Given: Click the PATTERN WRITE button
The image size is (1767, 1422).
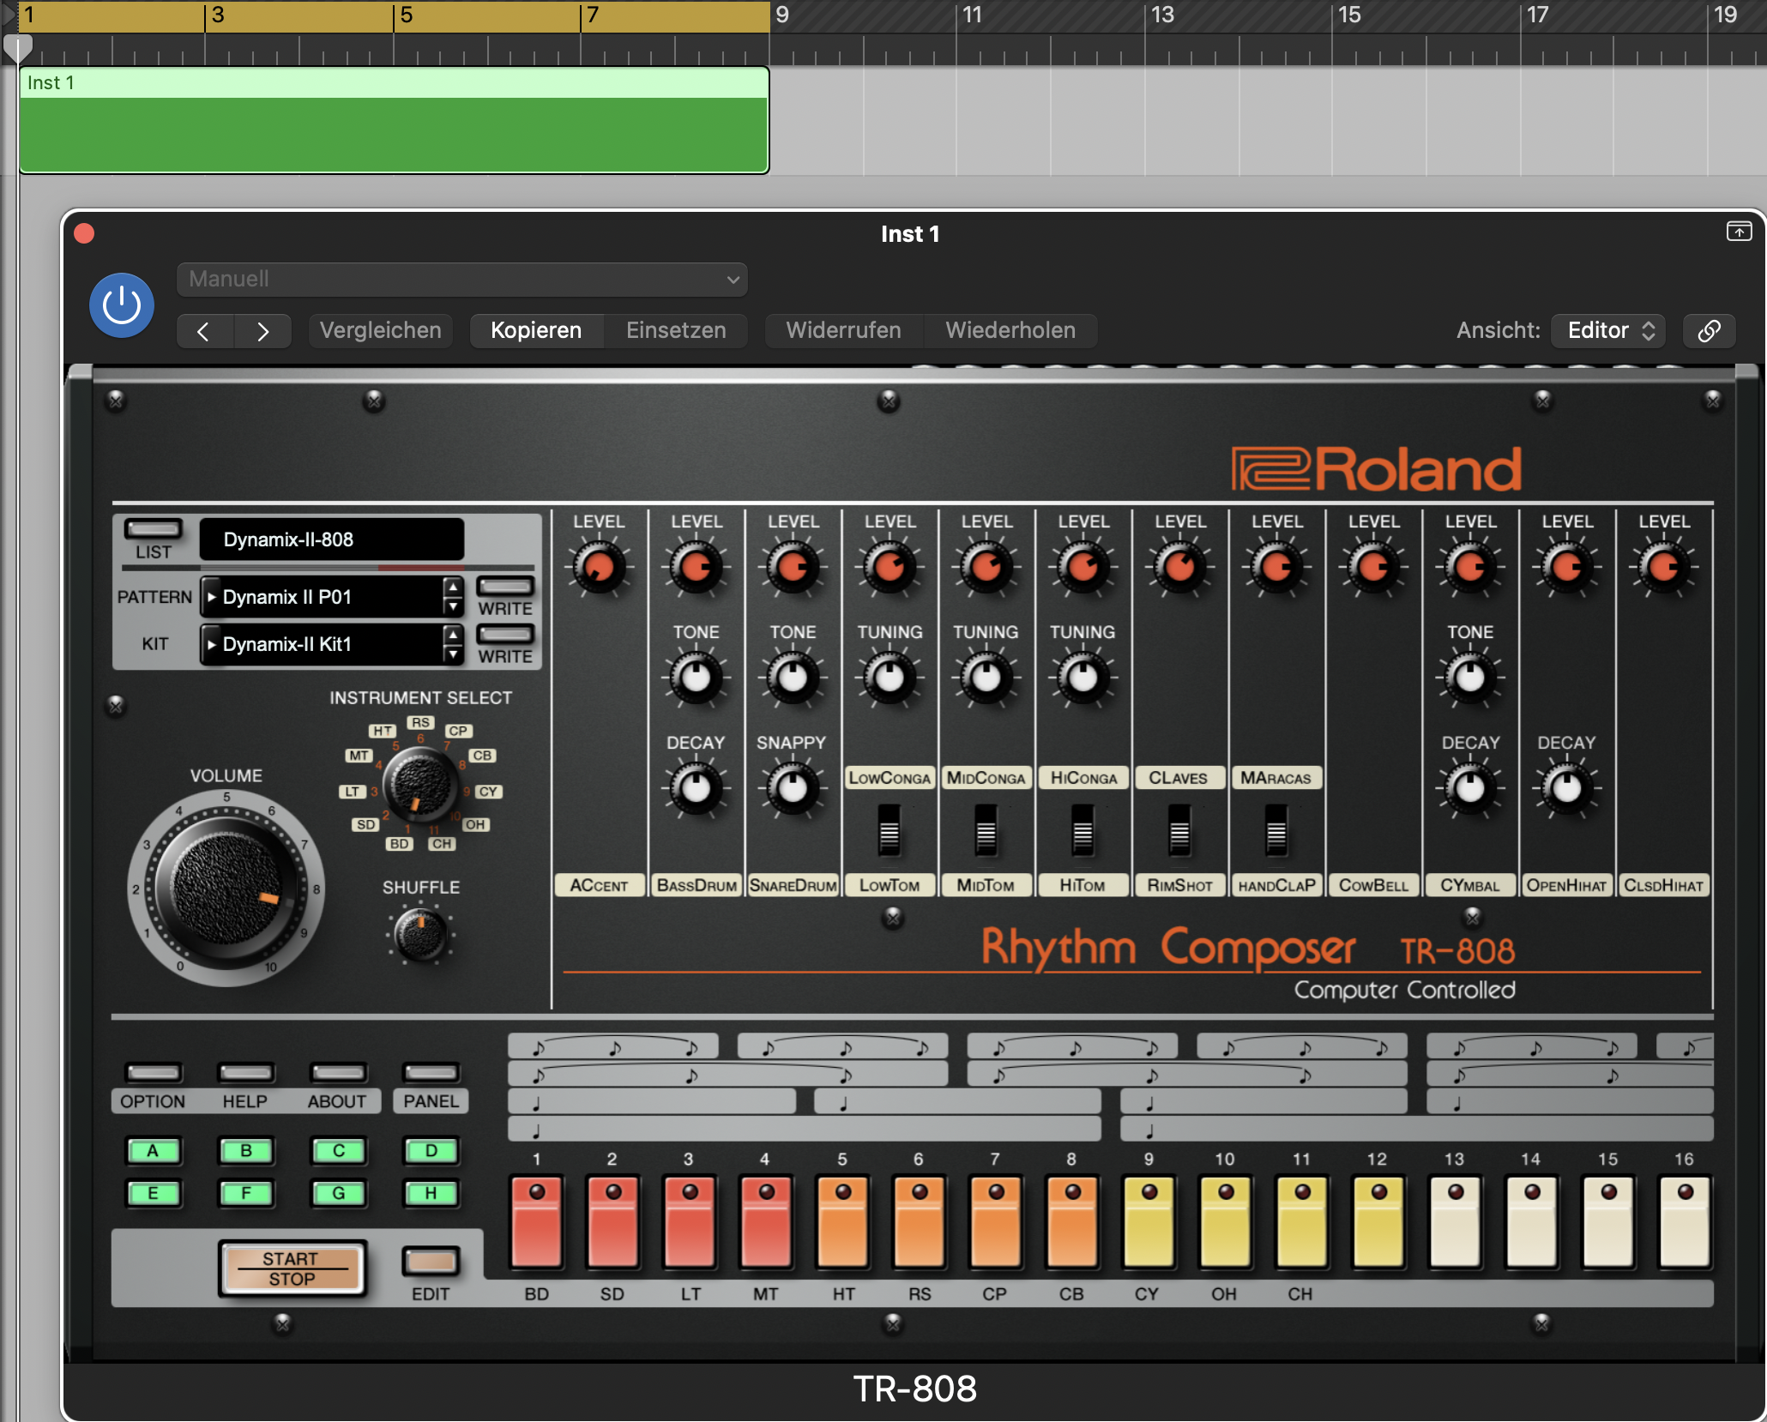Looking at the screenshot, I should (505, 587).
